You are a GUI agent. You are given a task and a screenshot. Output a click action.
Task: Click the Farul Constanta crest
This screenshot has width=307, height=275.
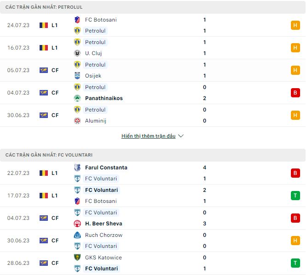click(77, 168)
